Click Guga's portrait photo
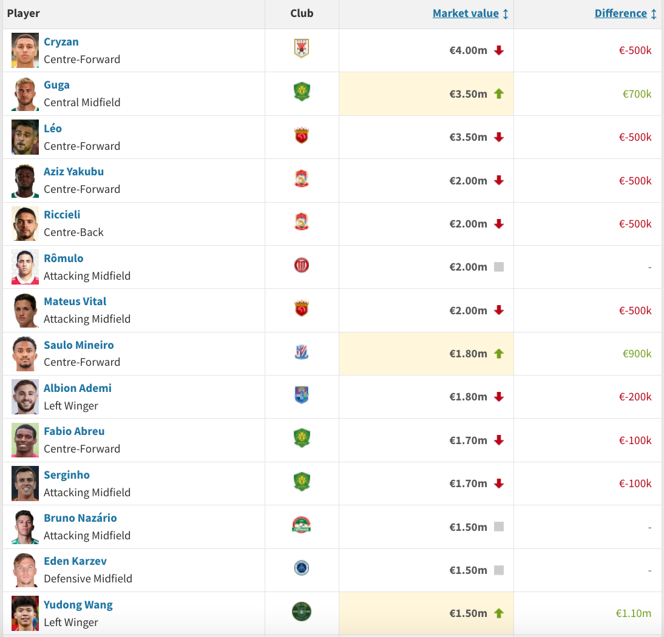664x637 pixels. [x=25, y=93]
